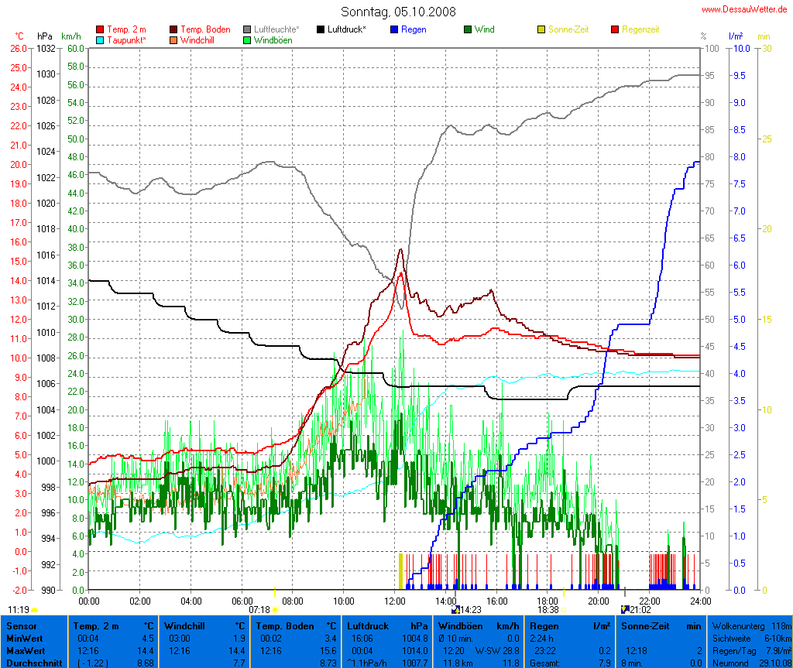Image resolution: width=793 pixels, height=668 pixels.
Task: Click the Sonntag, 05.10.2008 chart title
Action: coord(398,12)
